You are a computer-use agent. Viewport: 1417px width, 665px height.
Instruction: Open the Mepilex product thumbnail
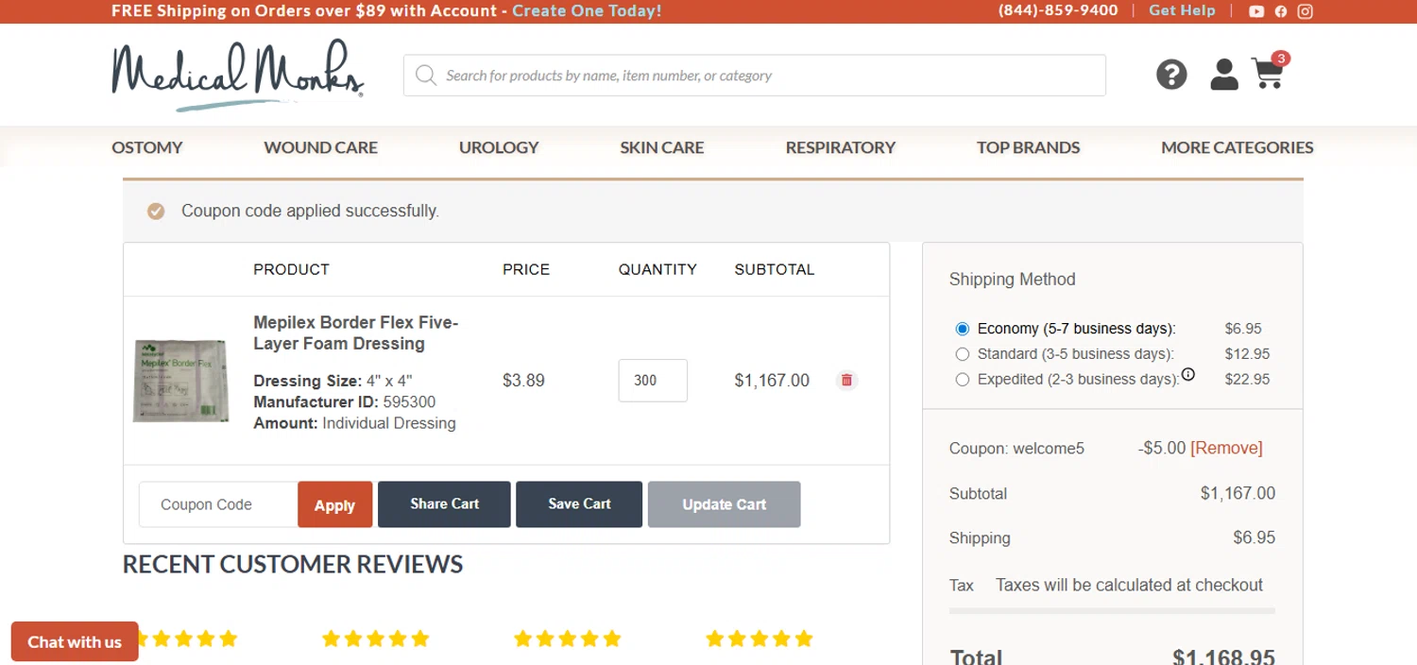click(x=180, y=380)
